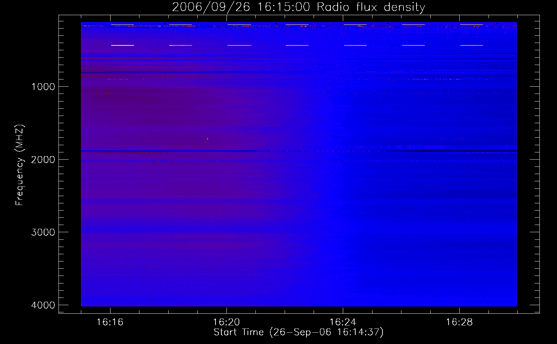This screenshot has width=557, height=344.
Task: Click the 3000 frequency tick label
Action: [x=43, y=232]
